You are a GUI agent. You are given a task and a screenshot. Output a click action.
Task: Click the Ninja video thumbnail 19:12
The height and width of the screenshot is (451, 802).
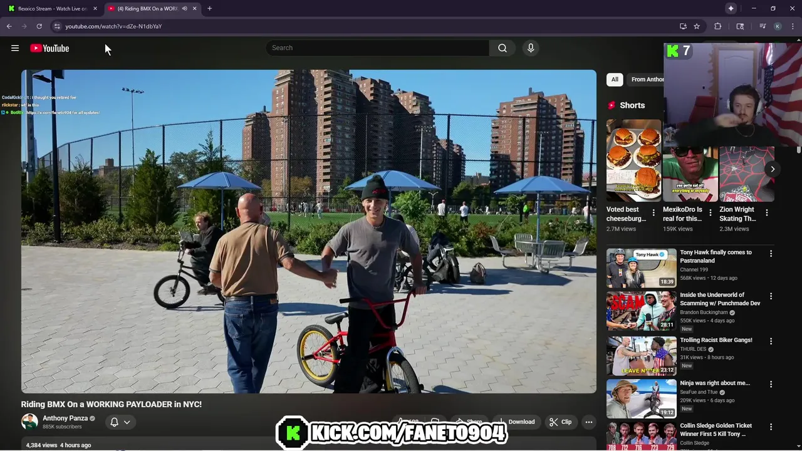click(641, 398)
